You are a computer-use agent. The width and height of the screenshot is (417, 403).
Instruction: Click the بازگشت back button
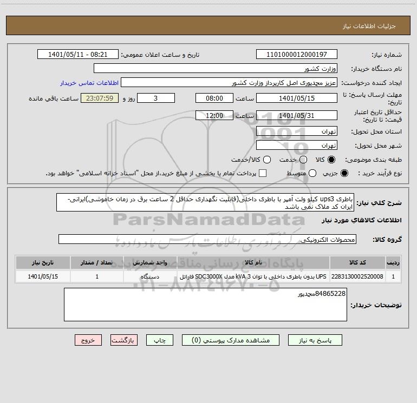coord(124,340)
